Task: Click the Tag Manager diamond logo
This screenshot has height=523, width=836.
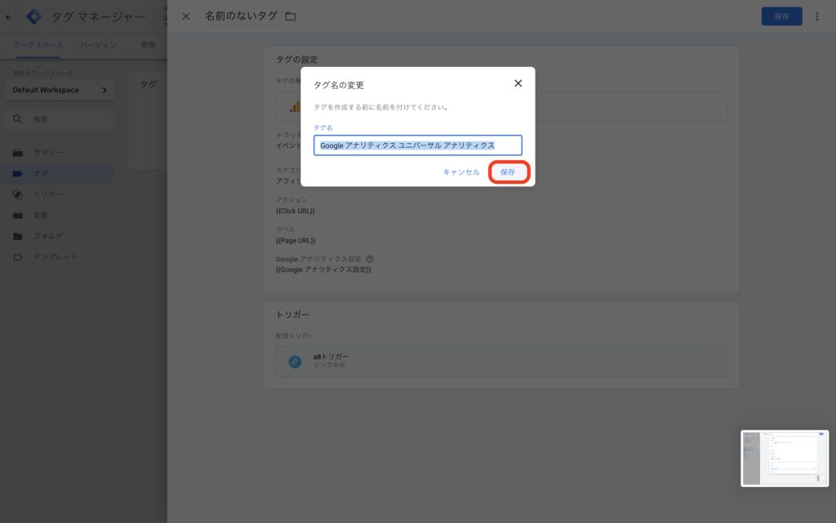Action: click(33, 16)
